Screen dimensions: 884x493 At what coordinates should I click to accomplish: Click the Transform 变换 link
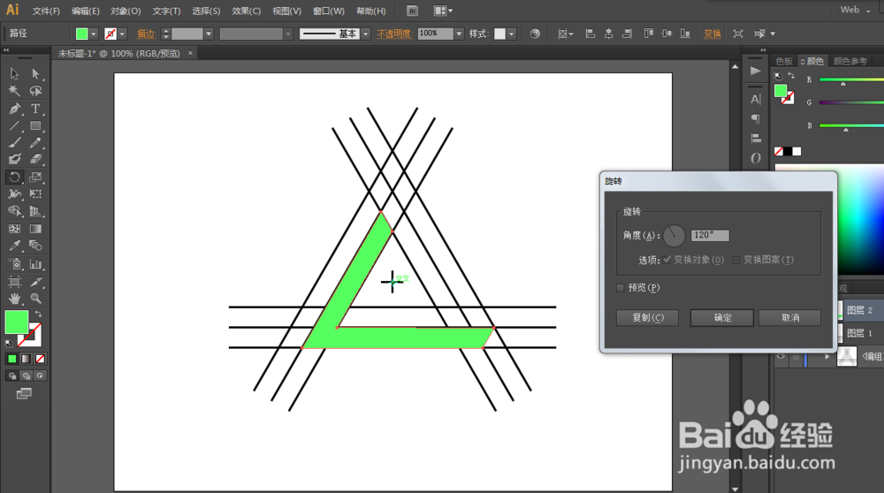tap(712, 34)
